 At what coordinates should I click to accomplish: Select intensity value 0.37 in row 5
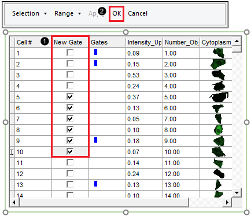pyautogui.click(x=133, y=97)
